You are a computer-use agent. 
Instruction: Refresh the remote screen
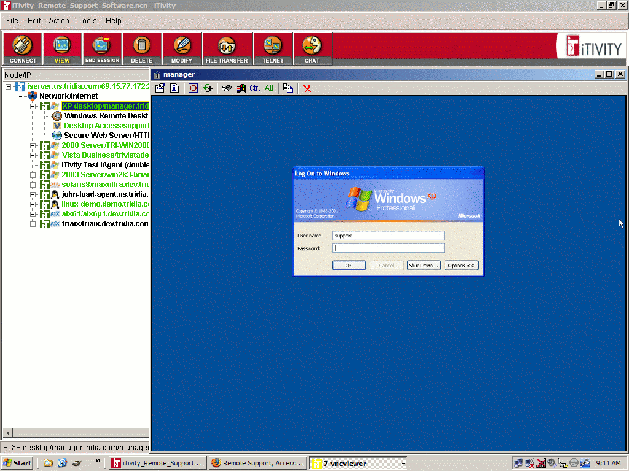point(208,88)
